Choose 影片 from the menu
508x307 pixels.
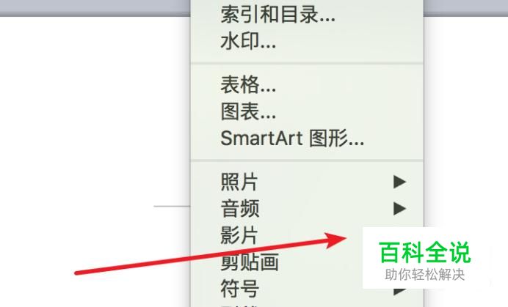[x=239, y=235]
